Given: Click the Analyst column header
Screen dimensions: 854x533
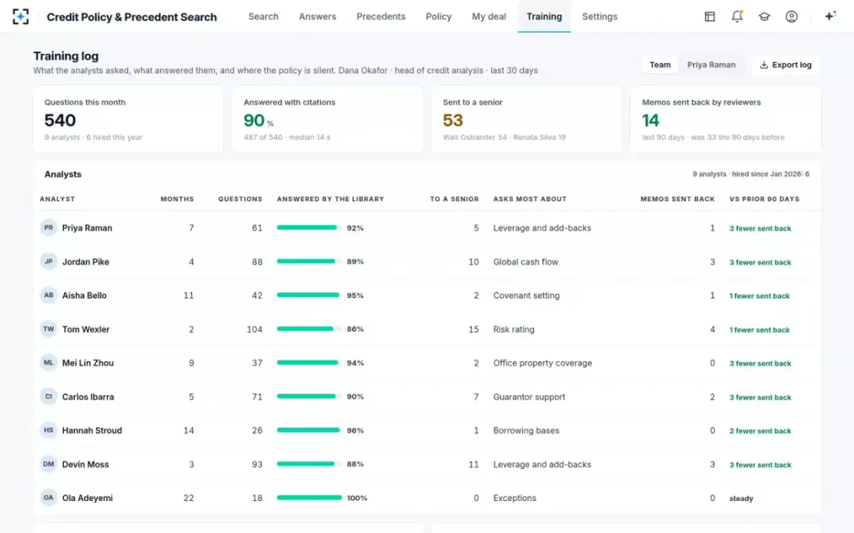Looking at the screenshot, I should click(x=57, y=199).
